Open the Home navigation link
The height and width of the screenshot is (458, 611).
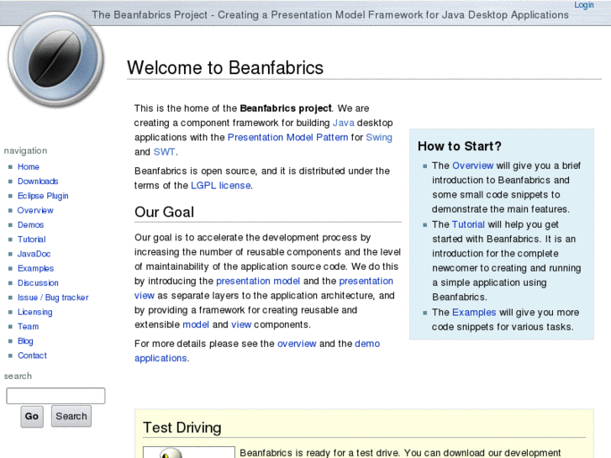29,167
